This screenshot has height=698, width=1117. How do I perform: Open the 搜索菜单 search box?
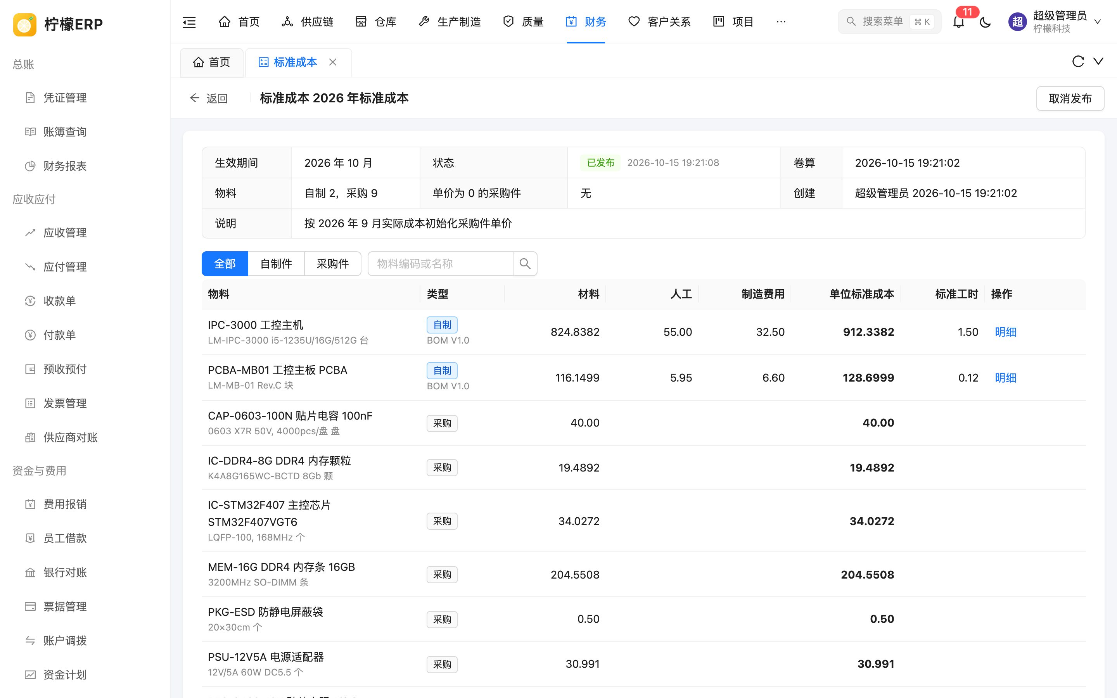coord(889,22)
